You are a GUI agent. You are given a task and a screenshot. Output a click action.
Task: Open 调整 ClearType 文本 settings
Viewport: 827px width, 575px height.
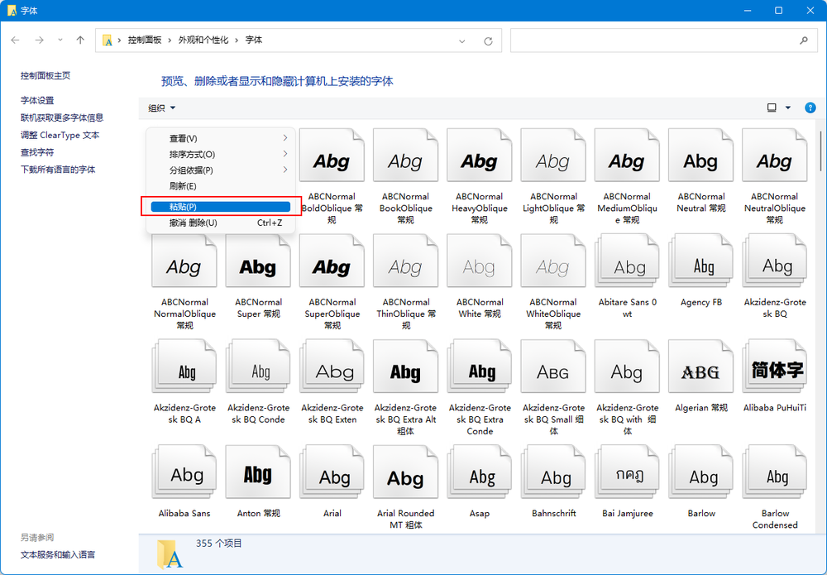[x=60, y=135]
